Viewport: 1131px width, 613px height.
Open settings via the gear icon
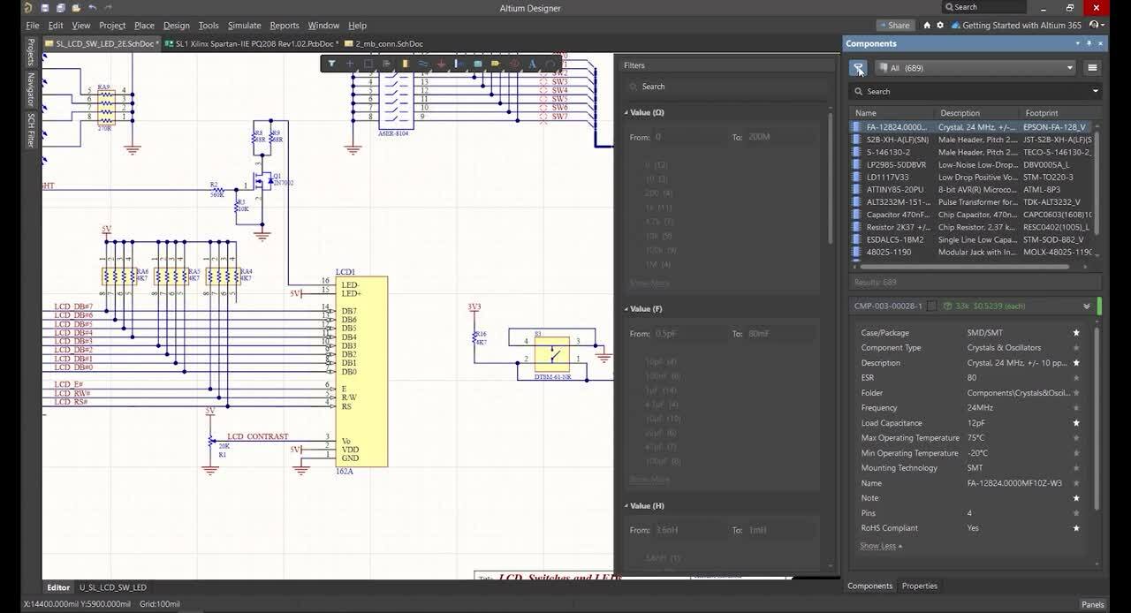point(940,26)
